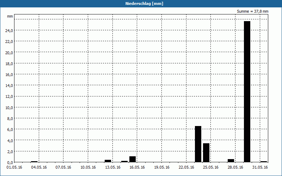The height and width of the screenshot is (176, 282).
Task: Click the 31.05.16 date label
Action: (x=260, y=168)
